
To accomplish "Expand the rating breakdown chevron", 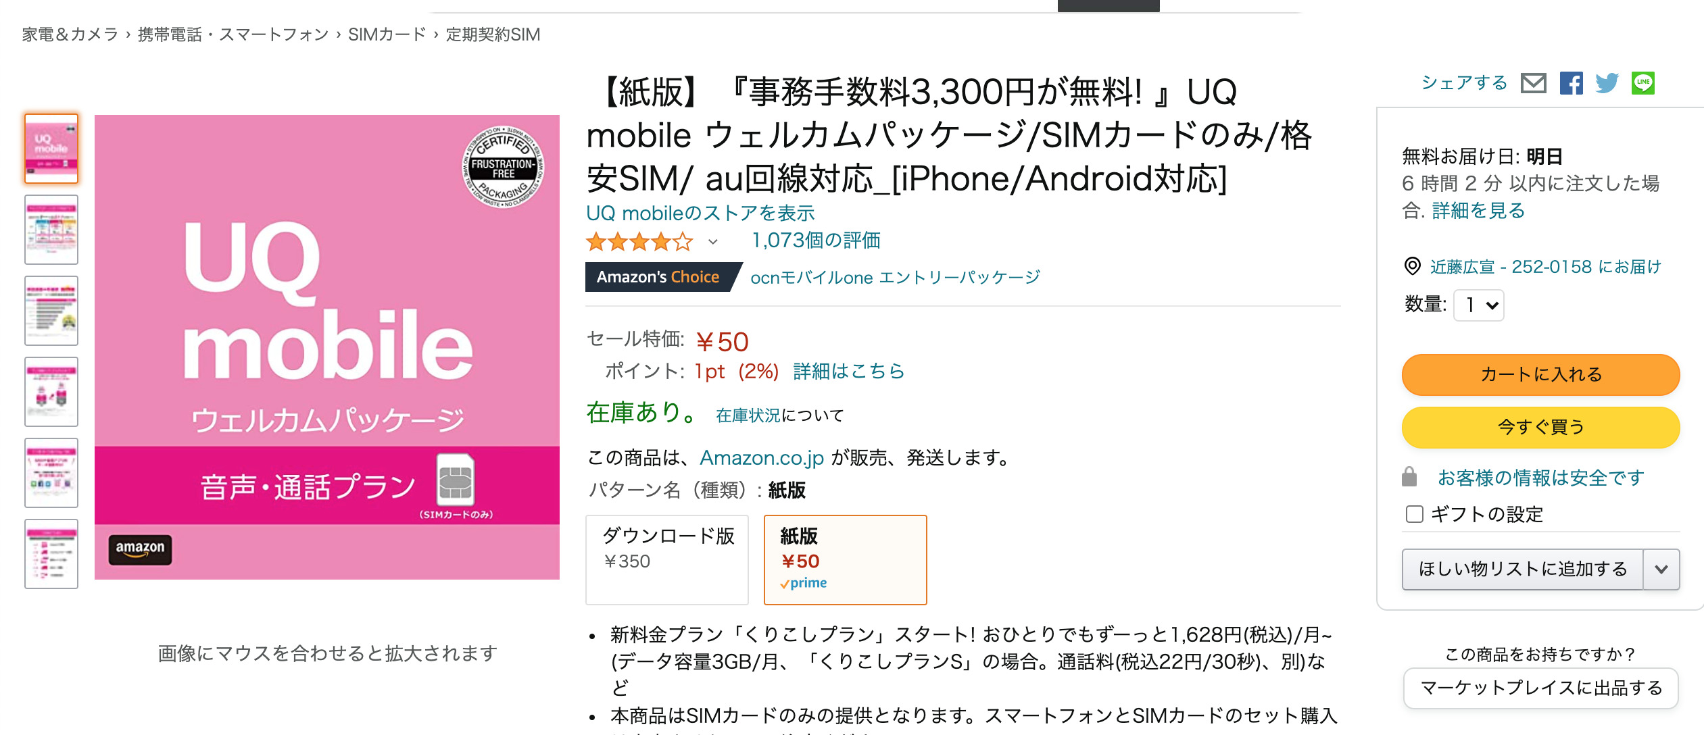I will [x=712, y=241].
